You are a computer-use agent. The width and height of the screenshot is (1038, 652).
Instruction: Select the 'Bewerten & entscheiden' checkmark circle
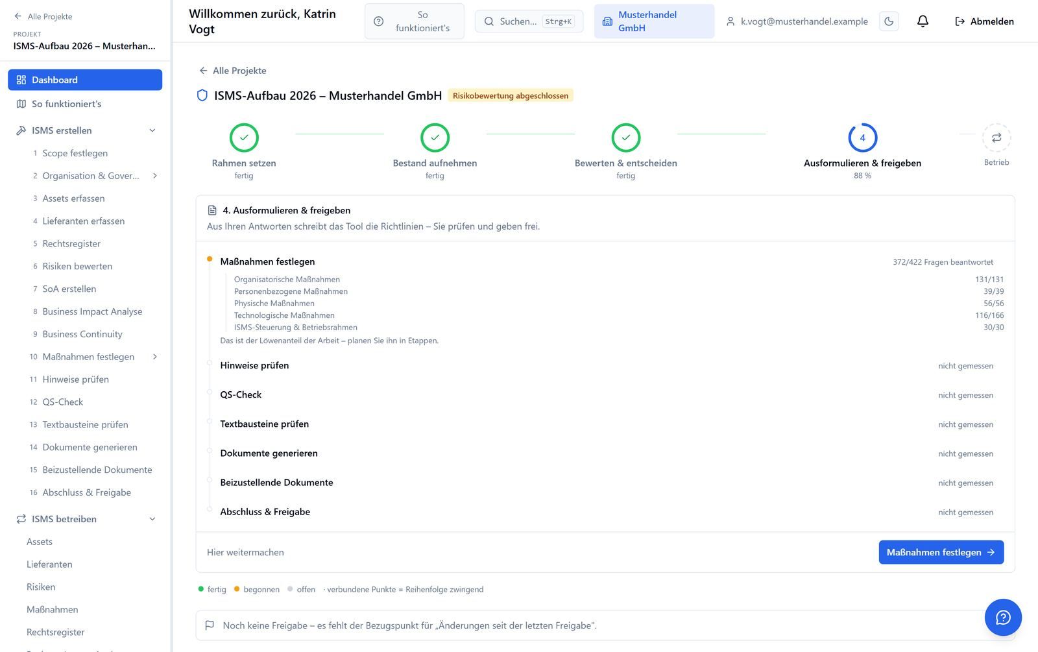(x=626, y=138)
